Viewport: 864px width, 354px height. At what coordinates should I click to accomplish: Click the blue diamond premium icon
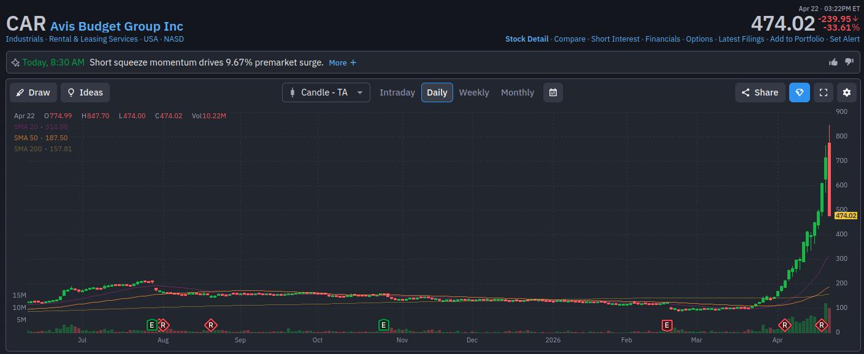(x=800, y=92)
